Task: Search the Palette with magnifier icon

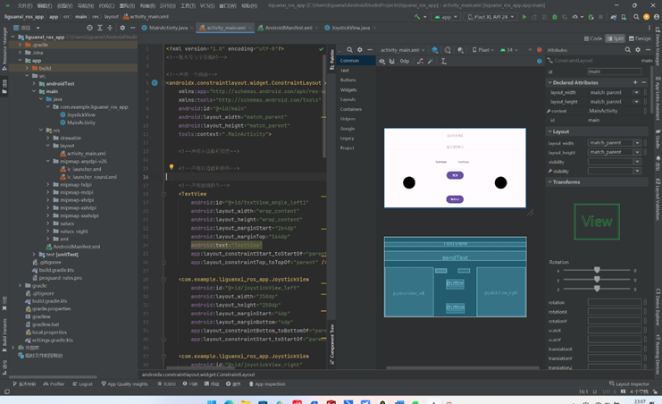Action: (x=349, y=50)
